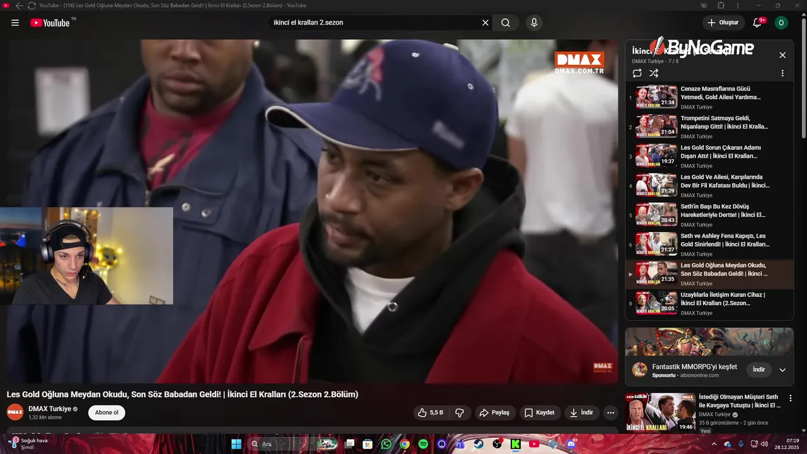The width and height of the screenshot is (807, 454).
Task: Install the Albion ad via İndir button
Action: tap(759, 370)
